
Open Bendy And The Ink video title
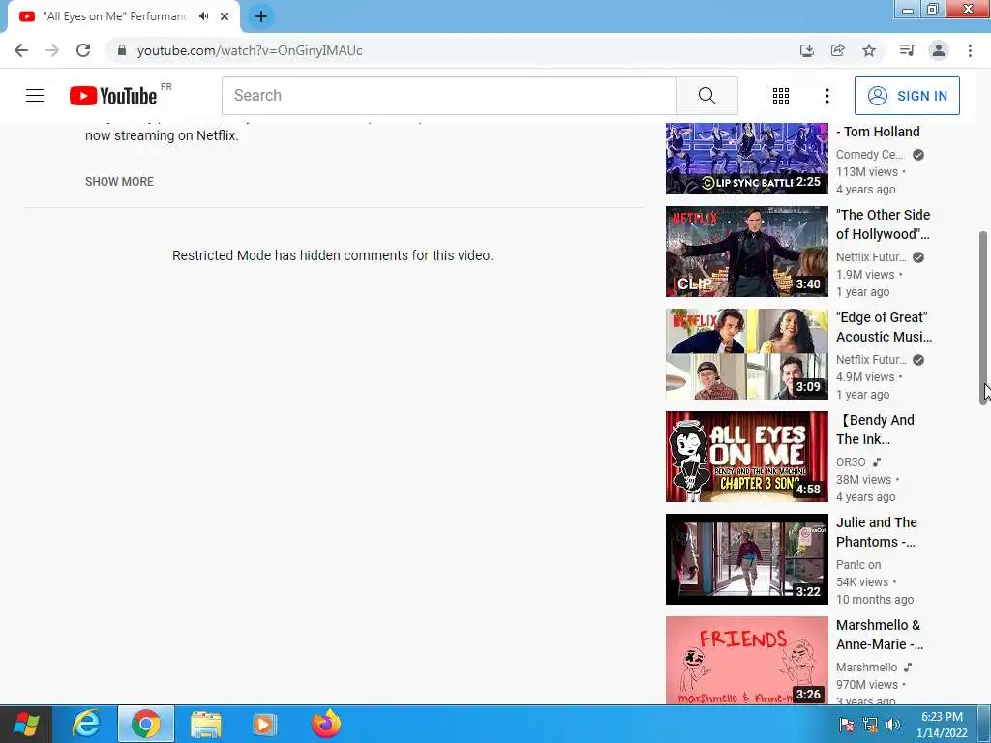point(875,430)
